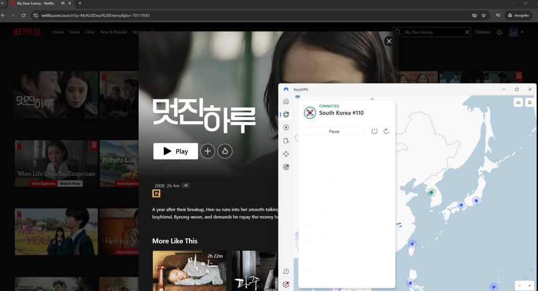Open the Me to You series thumbnail

tap(56, 232)
